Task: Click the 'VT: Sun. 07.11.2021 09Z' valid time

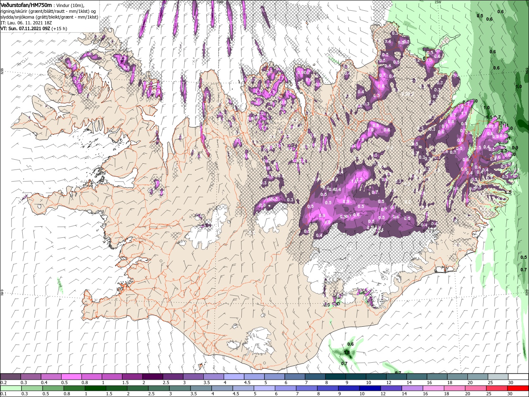Action: (x=26, y=29)
